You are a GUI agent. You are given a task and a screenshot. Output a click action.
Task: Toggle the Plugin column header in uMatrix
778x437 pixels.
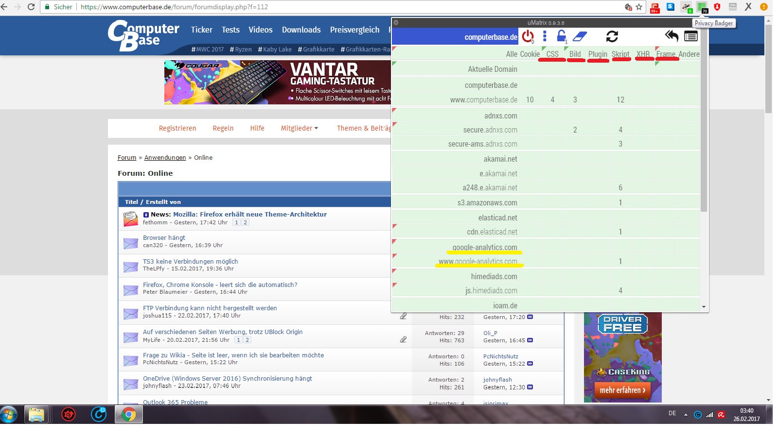coord(598,54)
